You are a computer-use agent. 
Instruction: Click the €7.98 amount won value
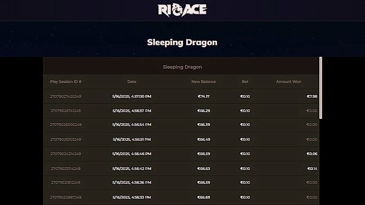tap(312, 97)
